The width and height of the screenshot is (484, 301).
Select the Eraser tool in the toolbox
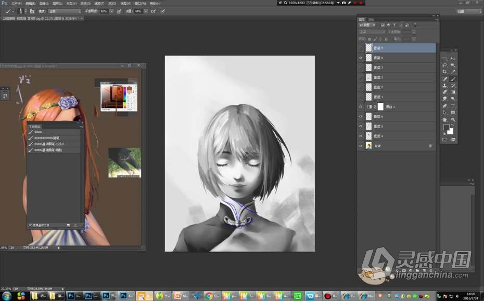click(445, 92)
